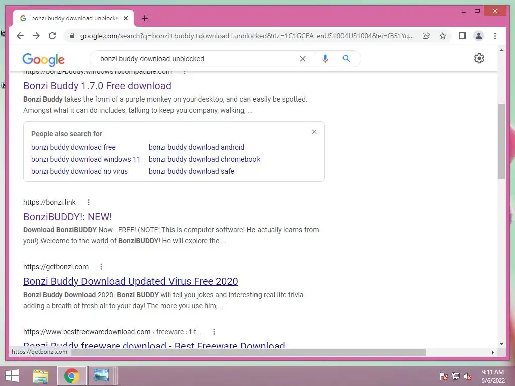Open a new browser tab
The width and height of the screenshot is (515, 386).
point(145,18)
